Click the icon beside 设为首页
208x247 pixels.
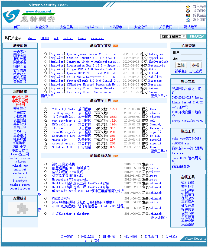[188, 11]
